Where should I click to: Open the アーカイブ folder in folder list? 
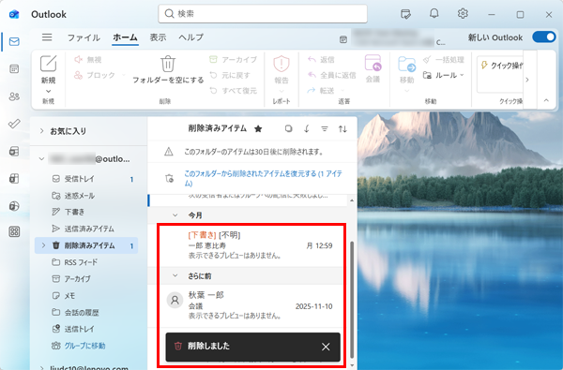(x=86, y=278)
